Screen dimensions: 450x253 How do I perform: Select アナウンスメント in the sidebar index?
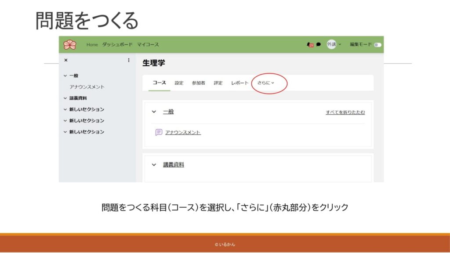point(87,87)
